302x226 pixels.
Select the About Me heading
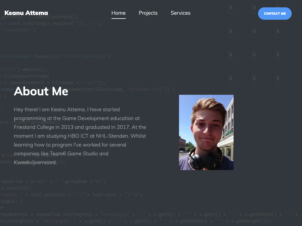pyautogui.click(x=41, y=91)
